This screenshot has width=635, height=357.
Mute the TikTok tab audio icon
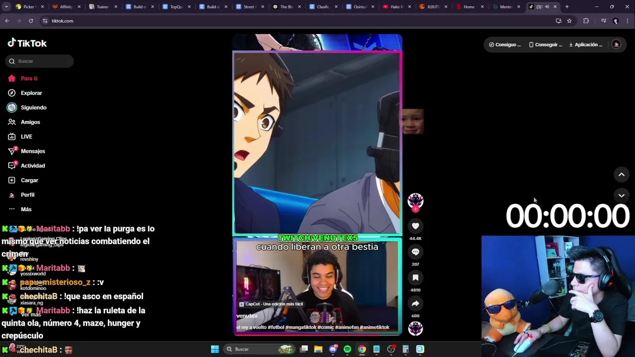click(x=547, y=7)
